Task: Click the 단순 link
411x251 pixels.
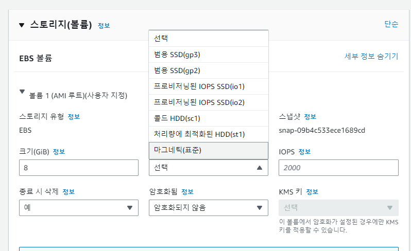Action: pyautogui.click(x=391, y=24)
